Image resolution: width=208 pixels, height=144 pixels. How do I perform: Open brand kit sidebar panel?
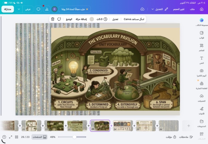201,85
